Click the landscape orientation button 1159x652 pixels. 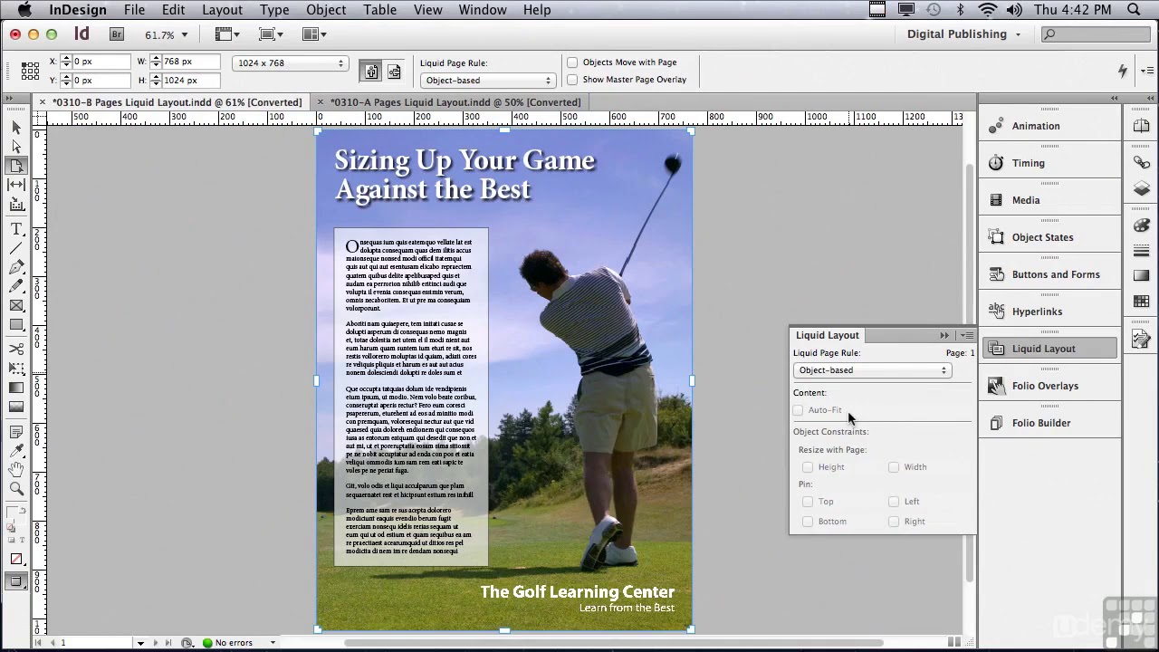pos(394,72)
